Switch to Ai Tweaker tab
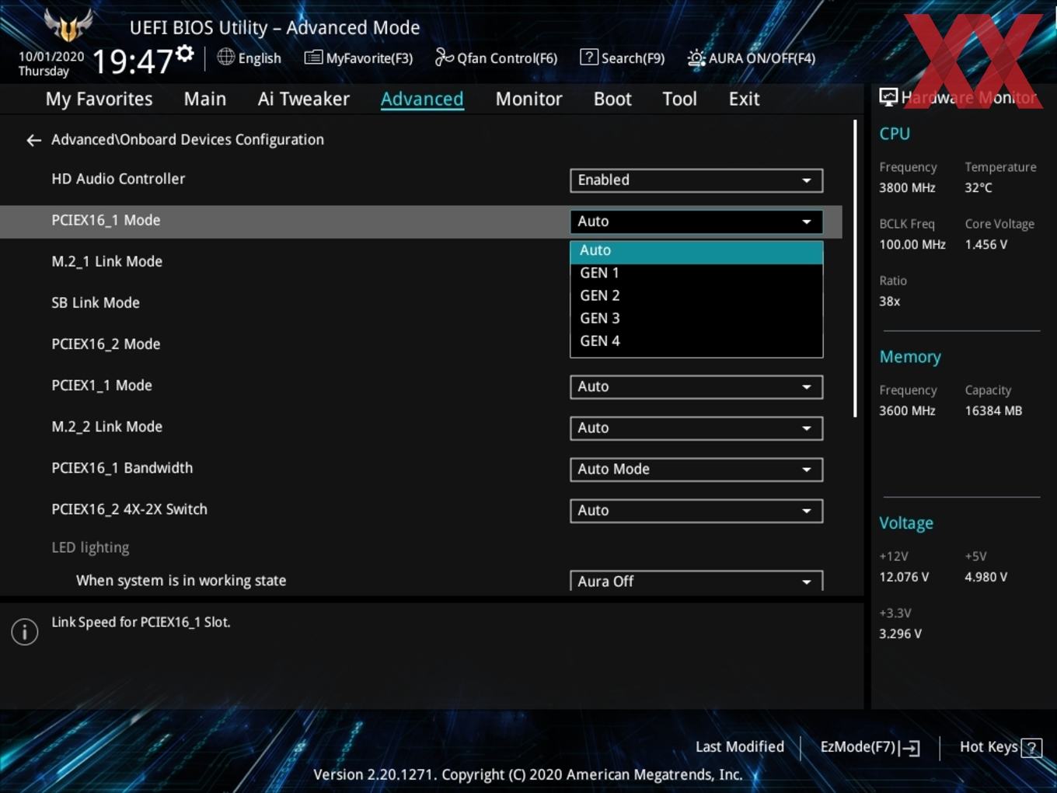Viewport: 1057px width, 793px height. click(x=304, y=100)
